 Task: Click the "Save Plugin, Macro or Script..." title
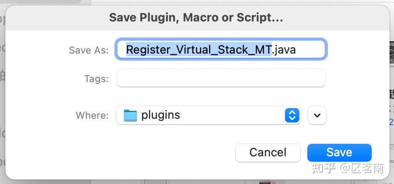tap(196, 18)
